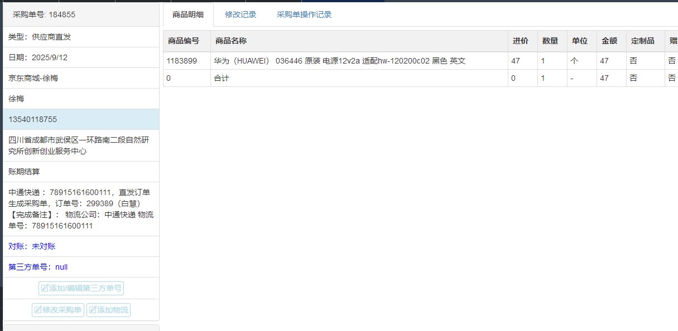Click the 第三方单号：null link

pos(38,267)
